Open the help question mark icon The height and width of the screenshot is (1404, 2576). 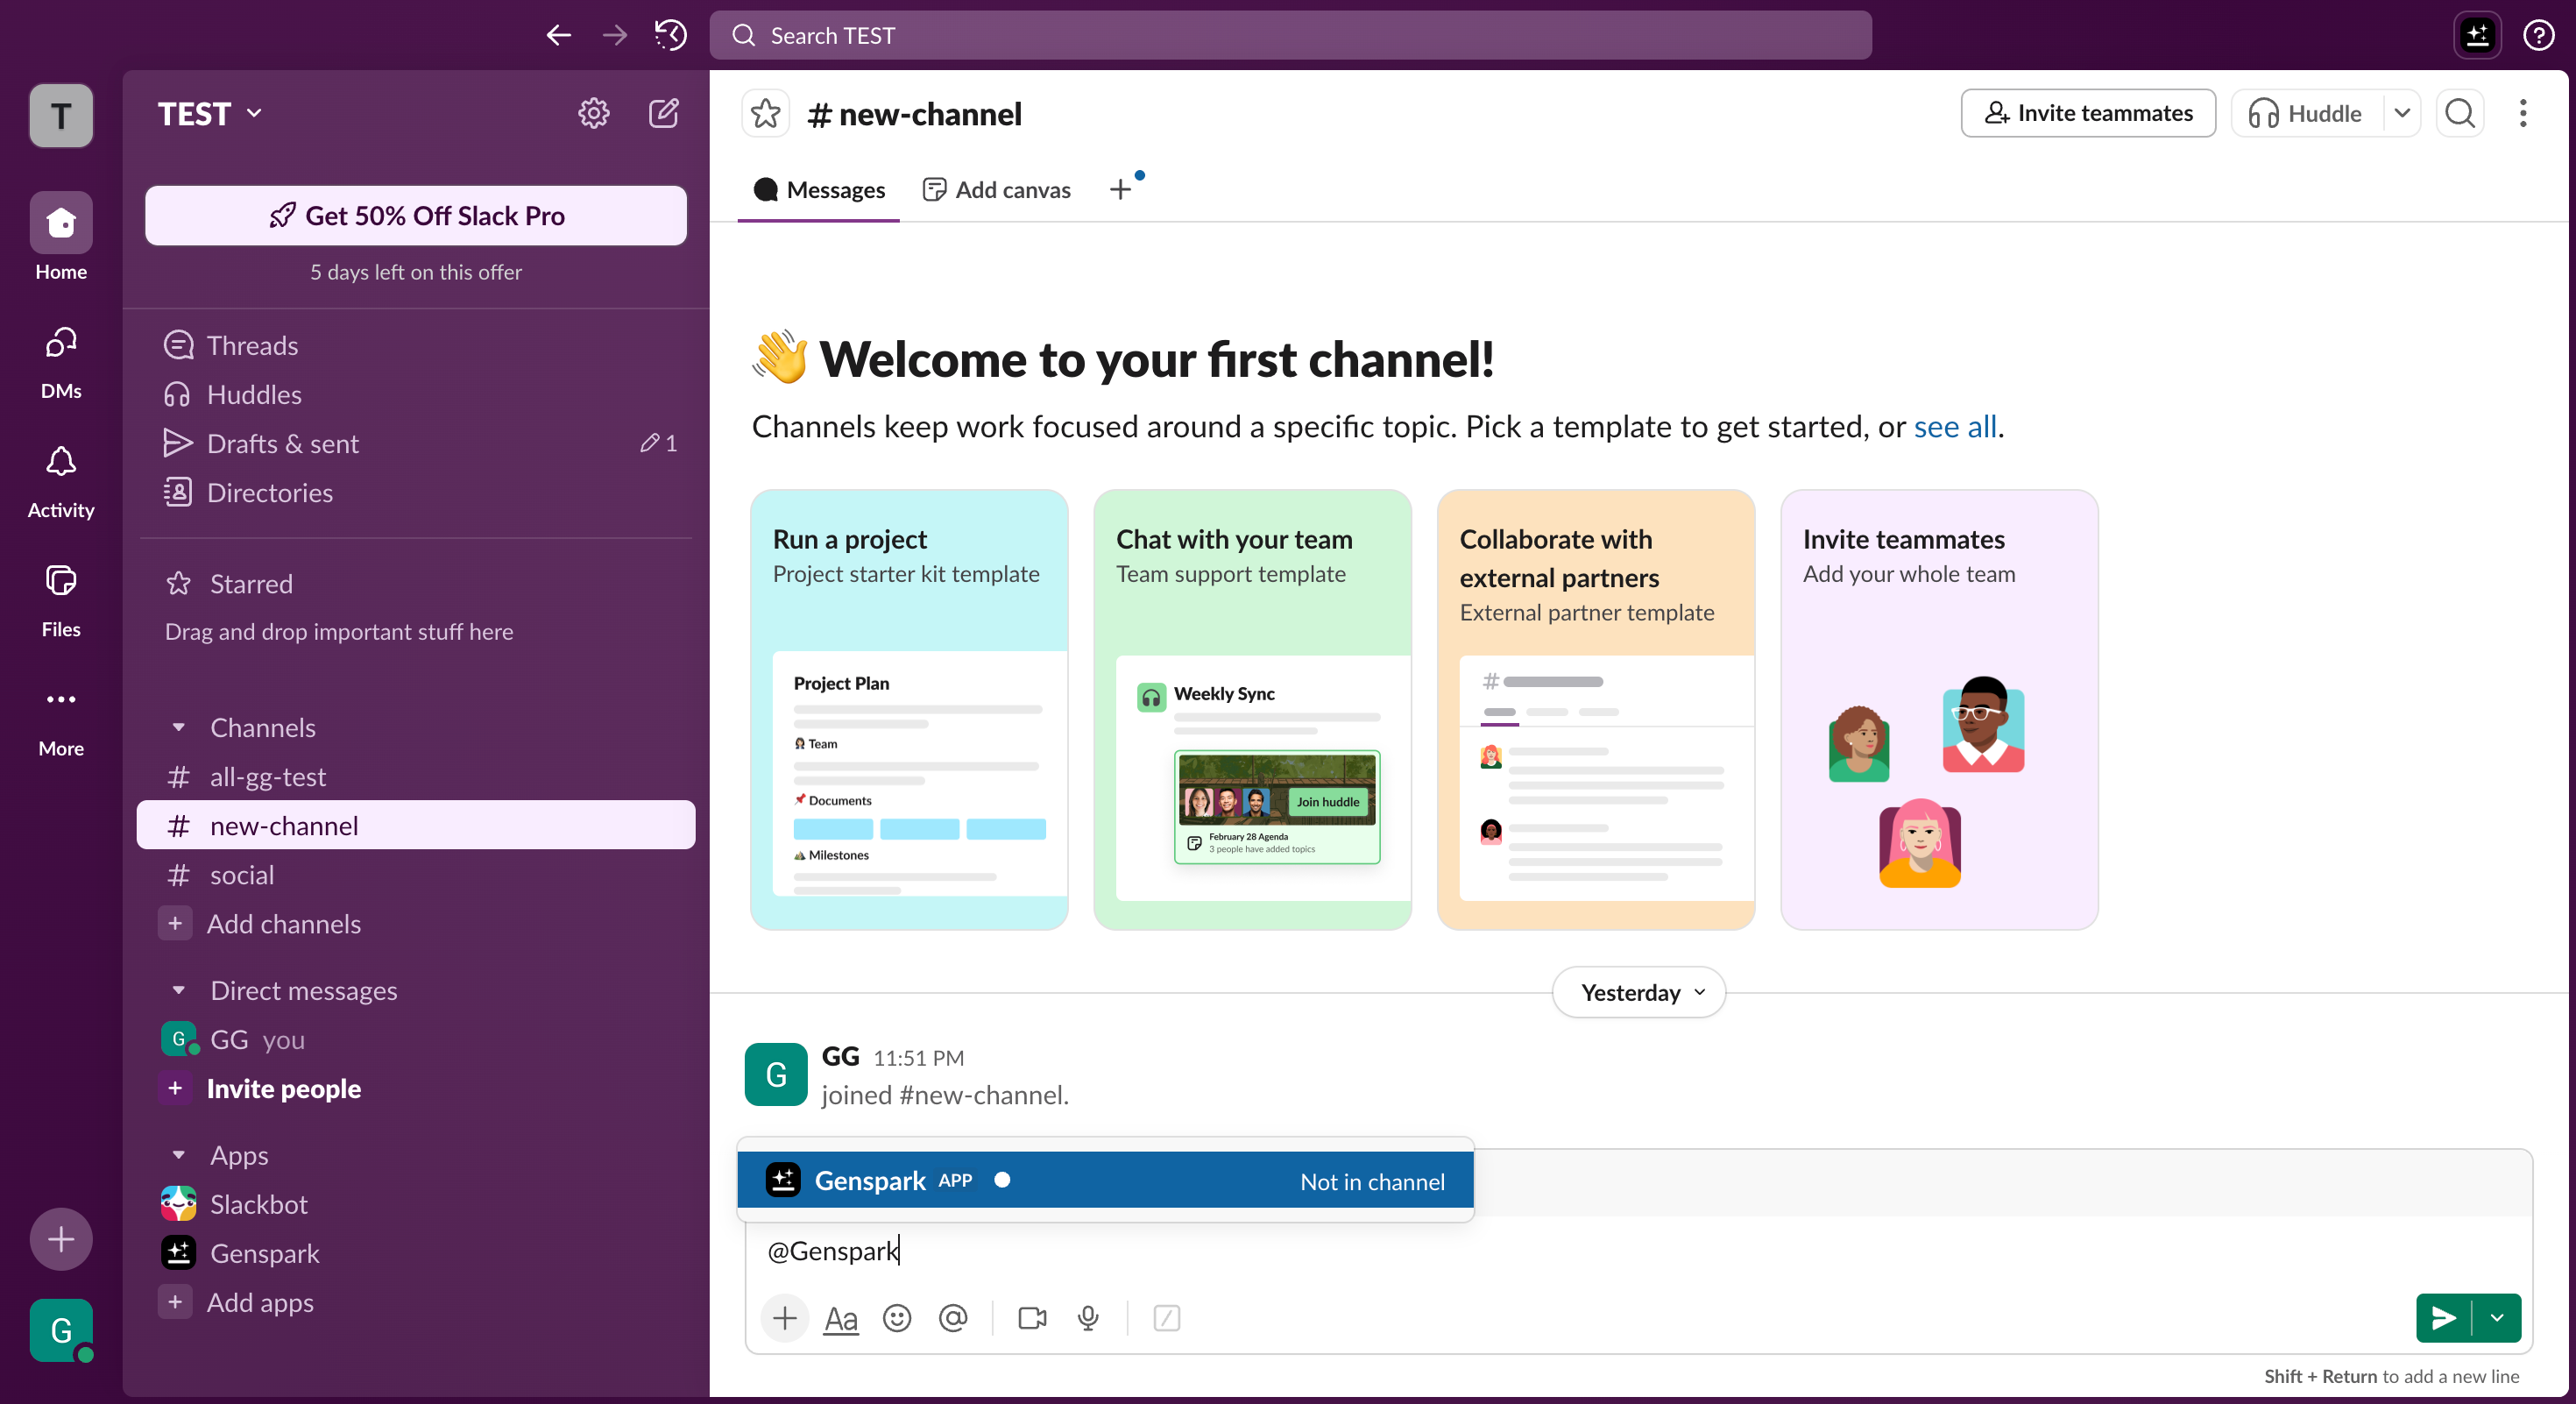click(x=2538, y=35)
